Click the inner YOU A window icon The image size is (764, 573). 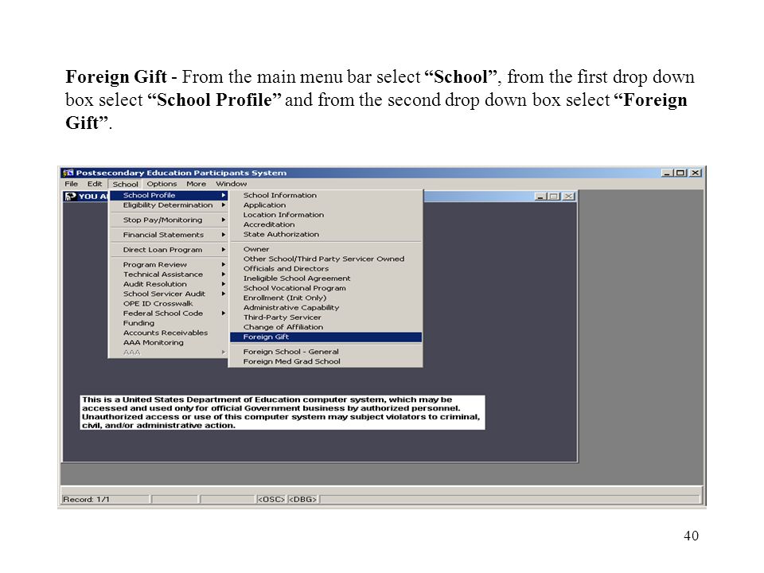pos(71,197)
